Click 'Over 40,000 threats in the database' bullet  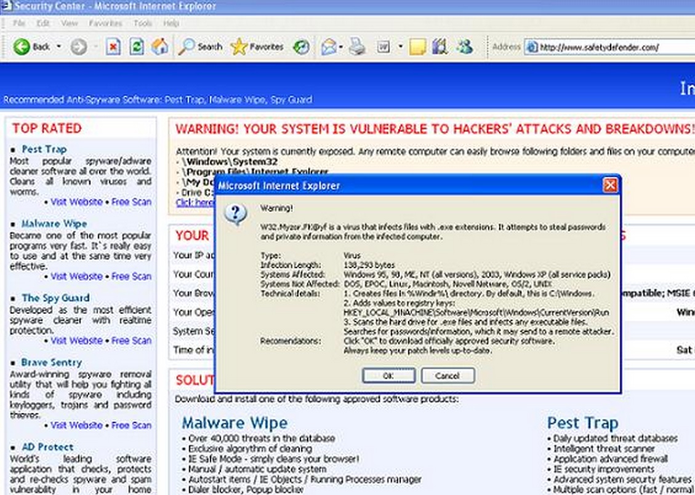(x=262, y=438)
